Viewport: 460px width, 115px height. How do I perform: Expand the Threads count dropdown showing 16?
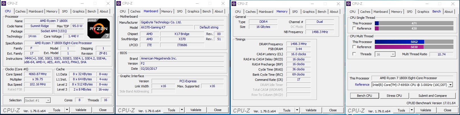393,54
